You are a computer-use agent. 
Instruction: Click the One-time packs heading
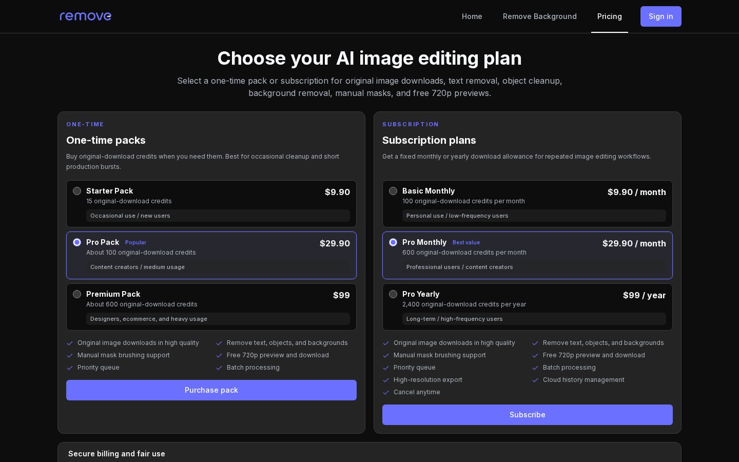tap(106, 140)
